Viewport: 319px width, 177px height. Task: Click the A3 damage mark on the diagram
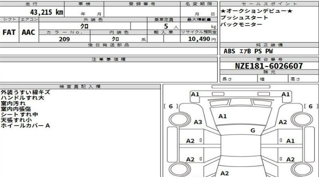point(198,122)
